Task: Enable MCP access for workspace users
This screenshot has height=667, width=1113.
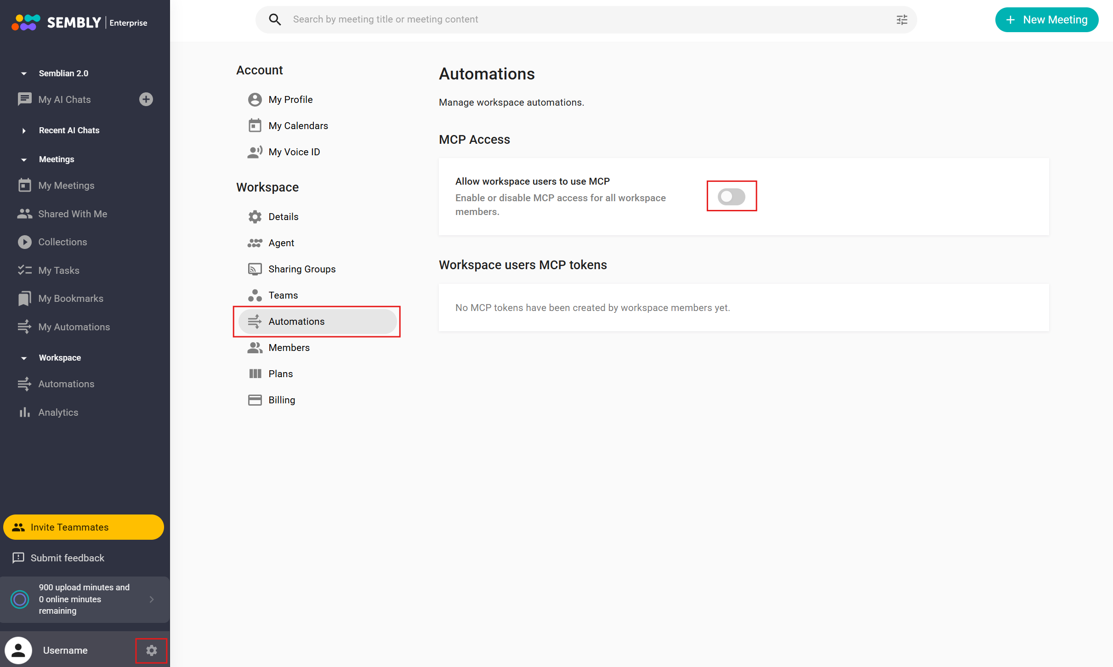Action: pyautogui.click(x=731, y=197)
